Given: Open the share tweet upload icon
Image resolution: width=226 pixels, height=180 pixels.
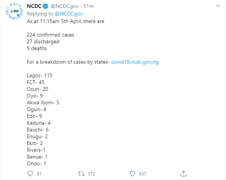Looking at the screenshot, I should click(183, 174).
